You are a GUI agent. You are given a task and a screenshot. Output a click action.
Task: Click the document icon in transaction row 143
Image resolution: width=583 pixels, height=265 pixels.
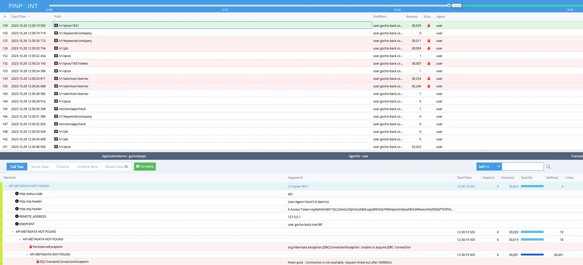click(x=56, y=94)
